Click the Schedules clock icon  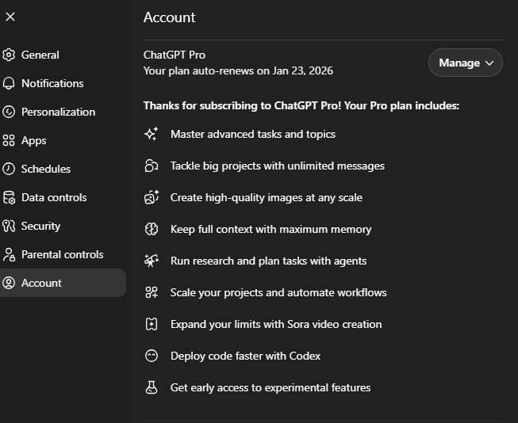tap(9, 169)
